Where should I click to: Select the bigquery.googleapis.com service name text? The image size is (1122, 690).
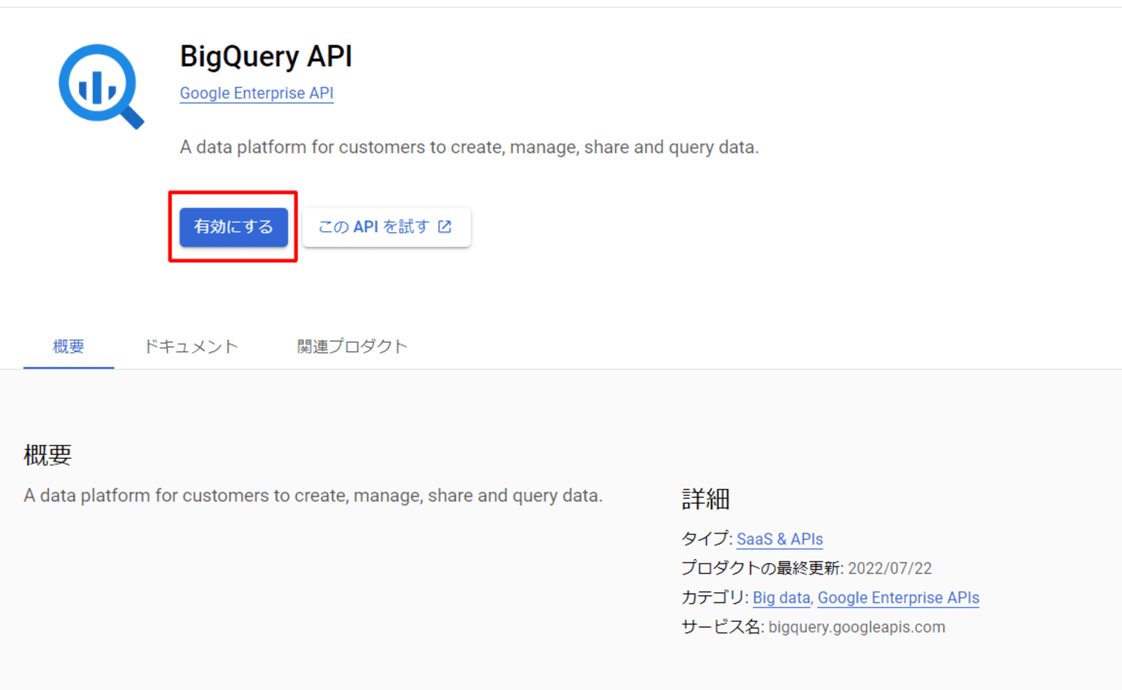[855, 627]
